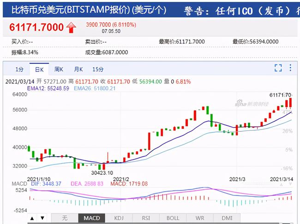Click the 2021/2 date axis label
The height and width of the screenshot is (224, 300).
click(121, 179)
